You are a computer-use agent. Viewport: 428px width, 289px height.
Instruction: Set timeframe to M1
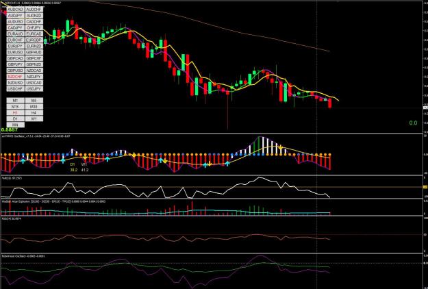point(15,101)
